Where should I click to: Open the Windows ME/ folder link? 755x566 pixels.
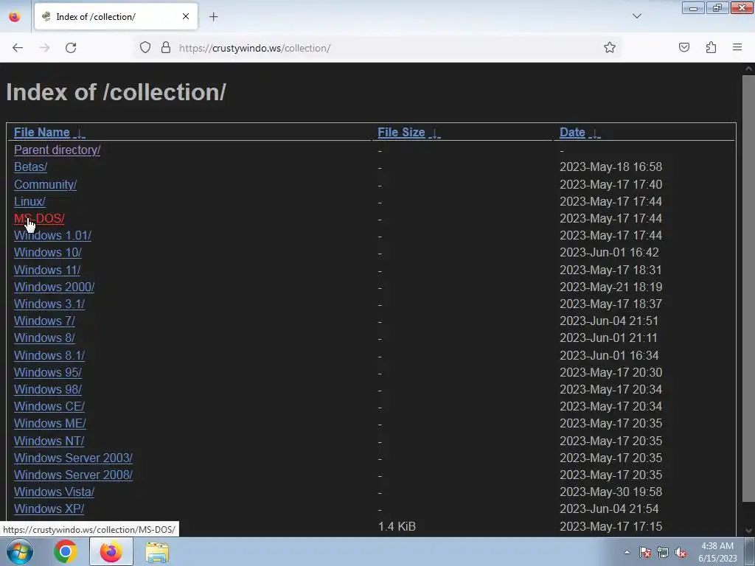click(x=50, y=424)
